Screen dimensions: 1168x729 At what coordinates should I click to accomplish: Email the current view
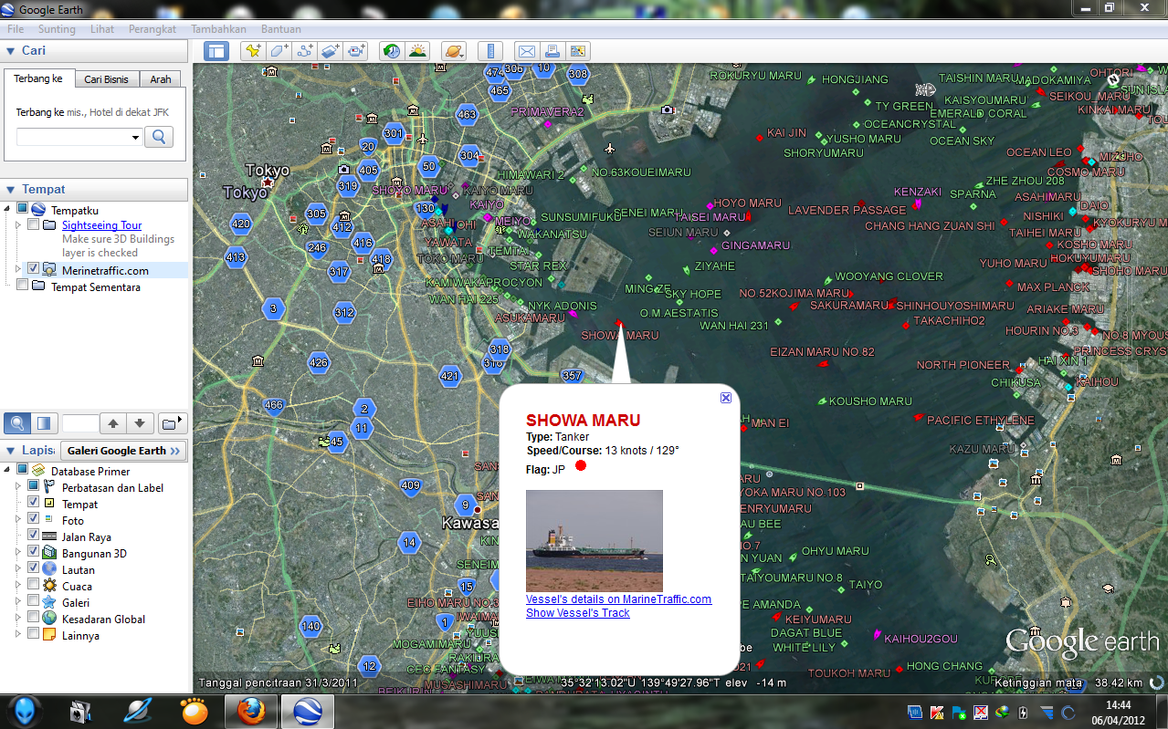526,51
